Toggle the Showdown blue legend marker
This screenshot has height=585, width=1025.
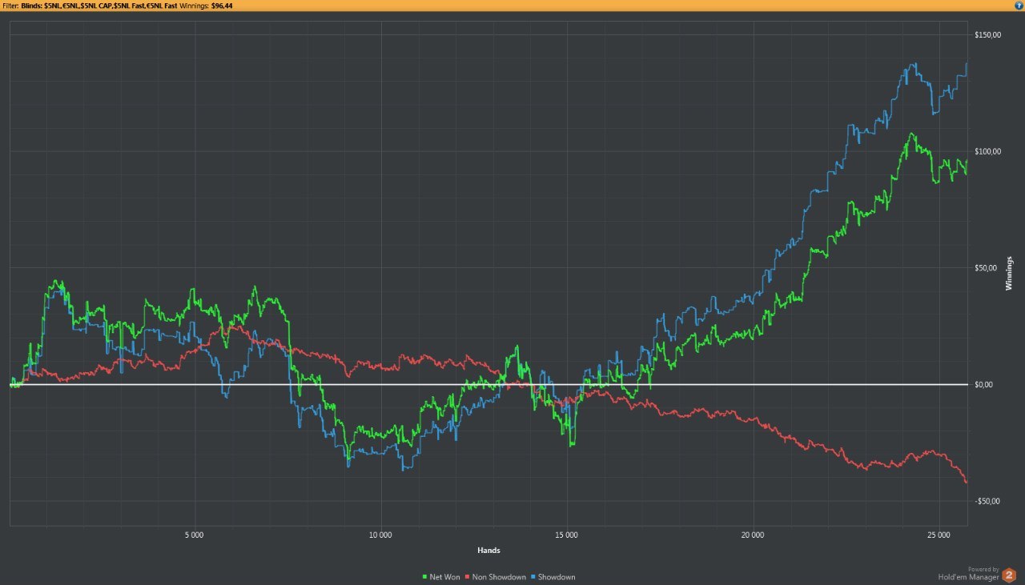click(533, 577)
